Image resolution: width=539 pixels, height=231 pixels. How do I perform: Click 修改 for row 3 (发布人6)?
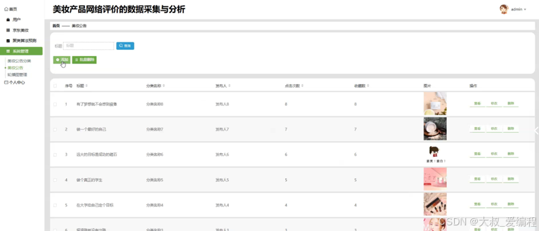494,154
